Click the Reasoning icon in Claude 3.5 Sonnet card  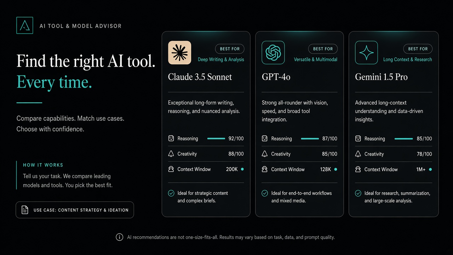click(x=171, y=138)
